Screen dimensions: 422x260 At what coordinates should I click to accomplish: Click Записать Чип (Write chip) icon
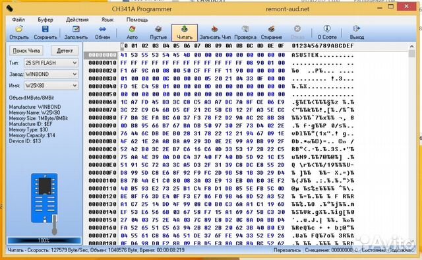click(x=215, y=29)
